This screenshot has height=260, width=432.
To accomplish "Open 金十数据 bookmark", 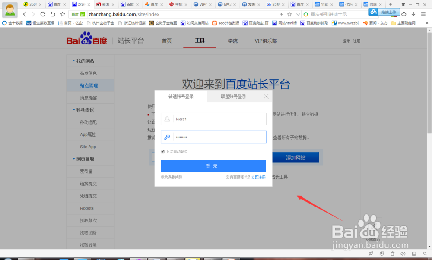I will [13, 23].
